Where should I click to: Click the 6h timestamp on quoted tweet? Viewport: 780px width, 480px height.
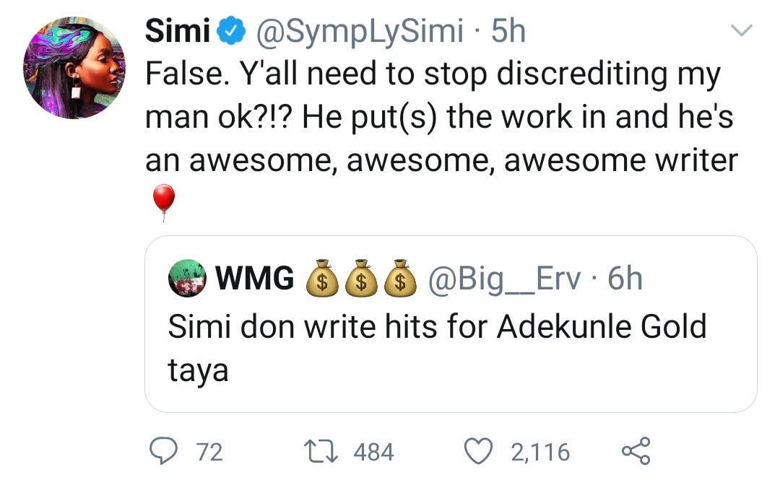click(624, 279)
